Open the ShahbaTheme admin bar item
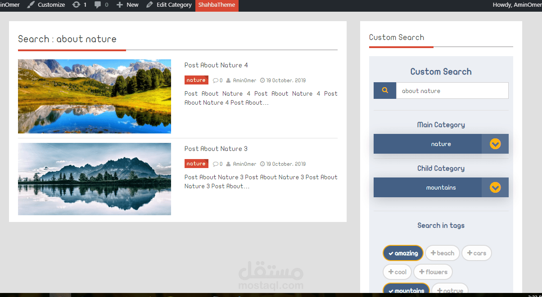The image size is (542, 297). [x=217, y=5]
